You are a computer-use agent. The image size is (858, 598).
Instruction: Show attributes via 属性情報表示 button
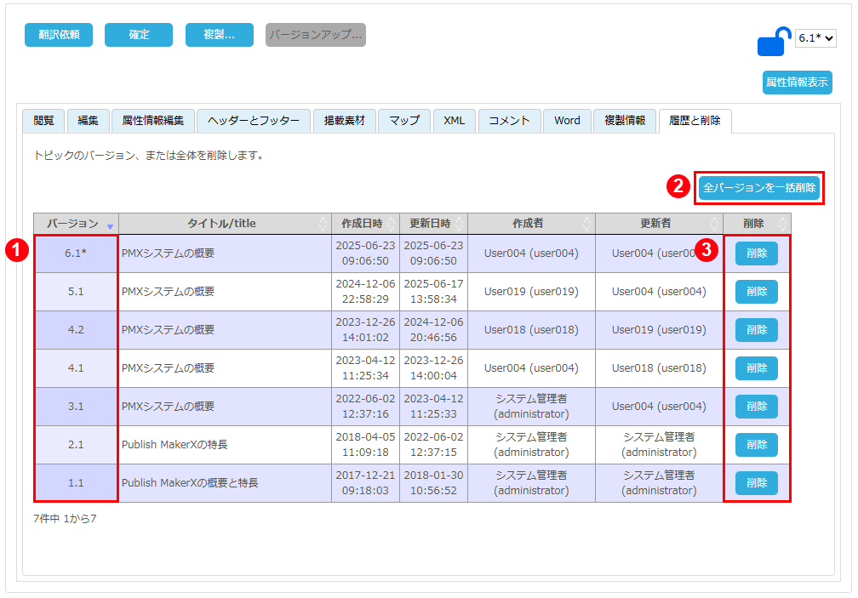tap(797, 83)
